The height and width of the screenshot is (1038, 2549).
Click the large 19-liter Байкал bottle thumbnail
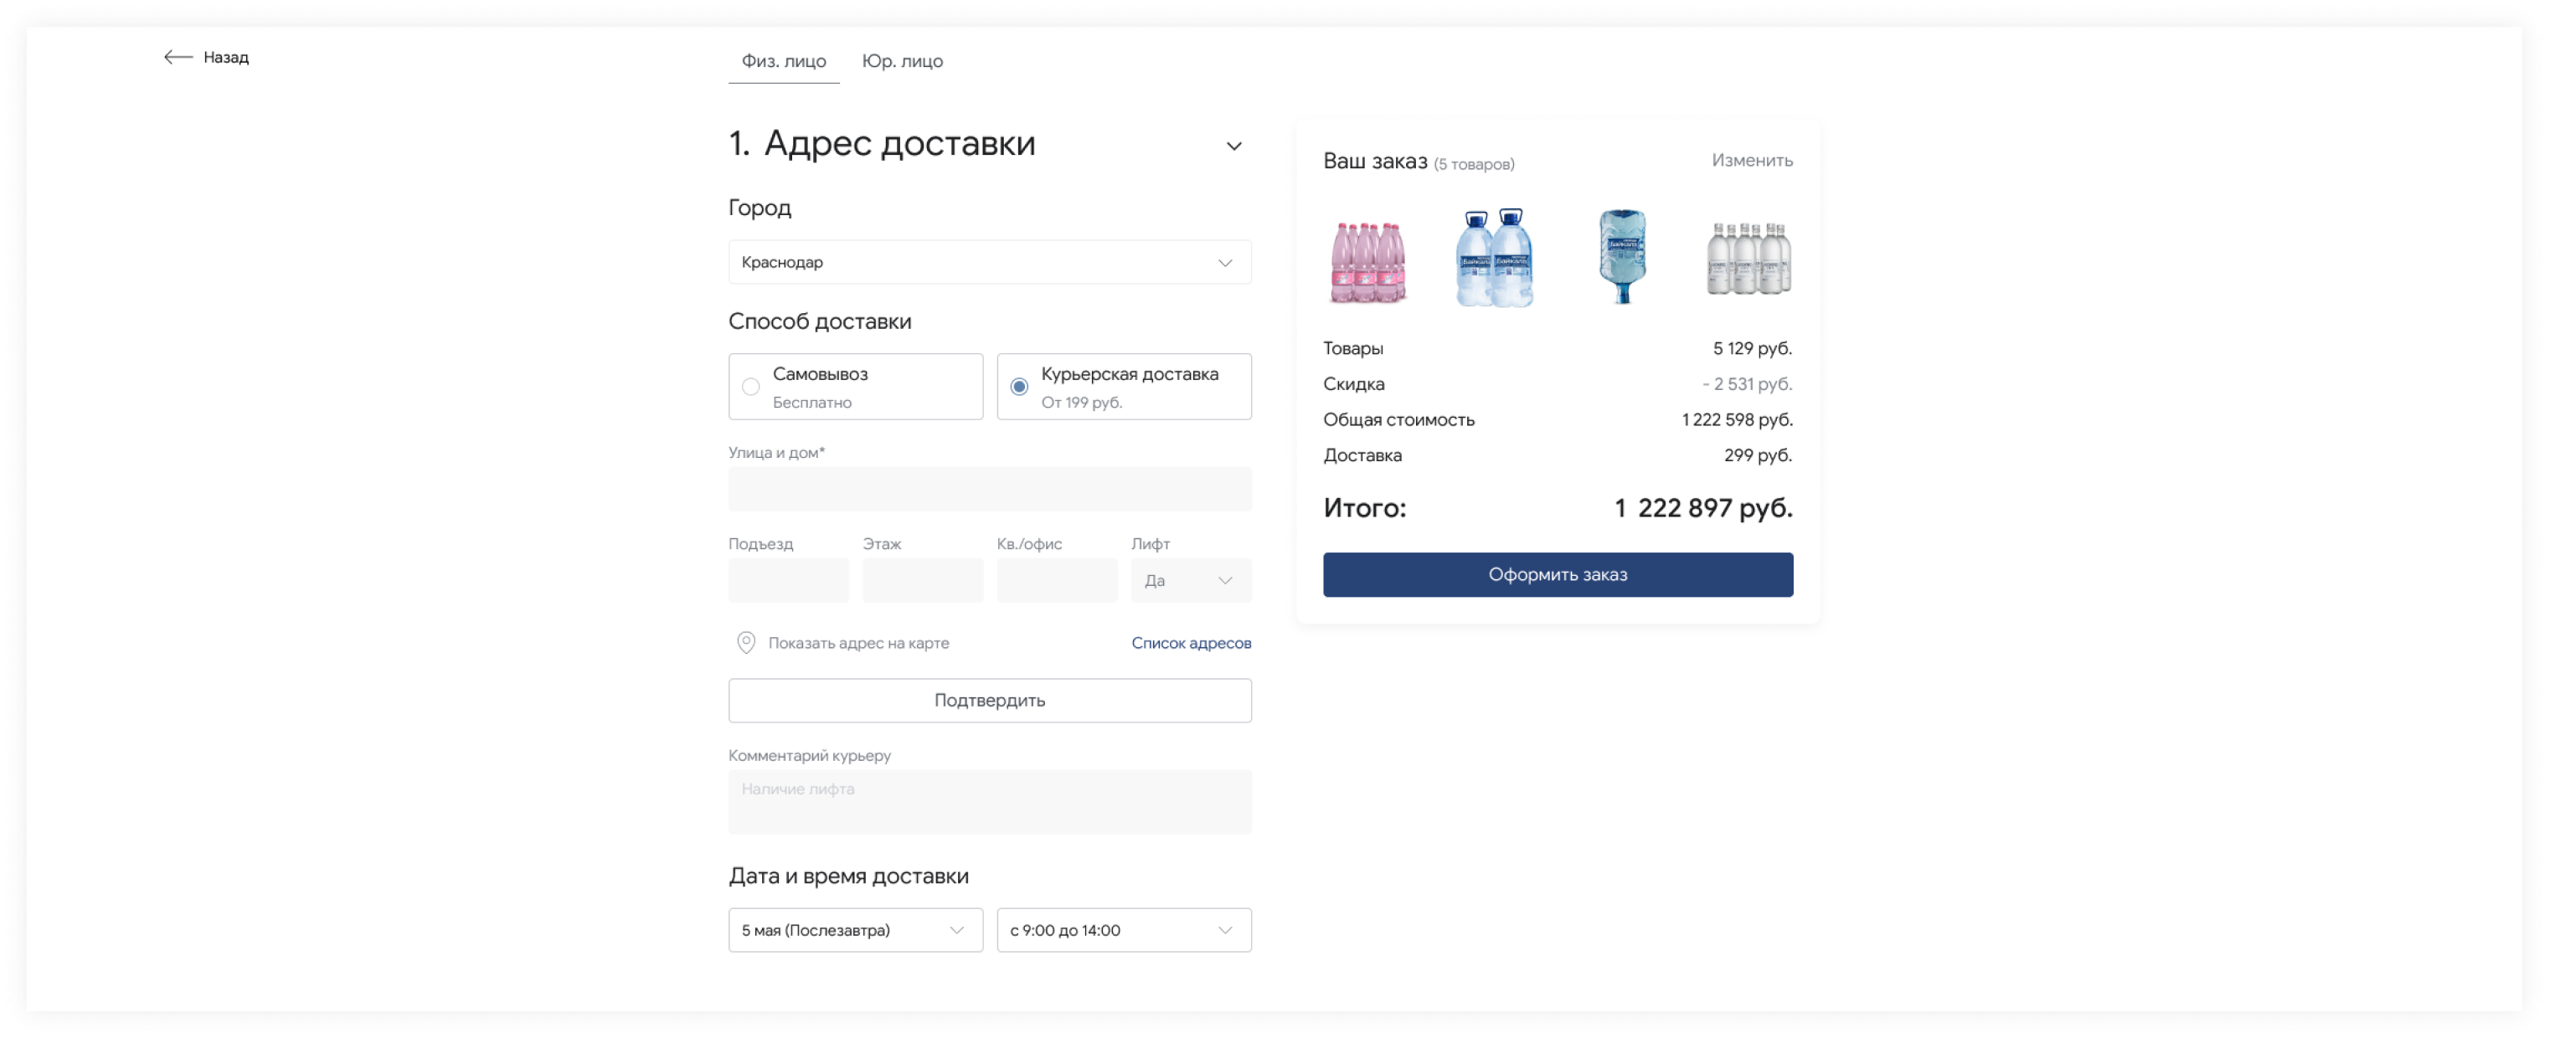tap(1621, 255)
